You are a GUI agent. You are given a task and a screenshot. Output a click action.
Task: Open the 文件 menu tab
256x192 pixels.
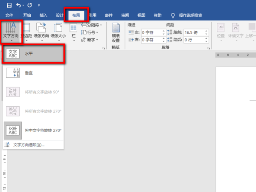click(x=9, y=15)
